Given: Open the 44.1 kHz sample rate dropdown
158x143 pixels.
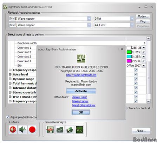Looking at the screenshot, I should point(132,25).
